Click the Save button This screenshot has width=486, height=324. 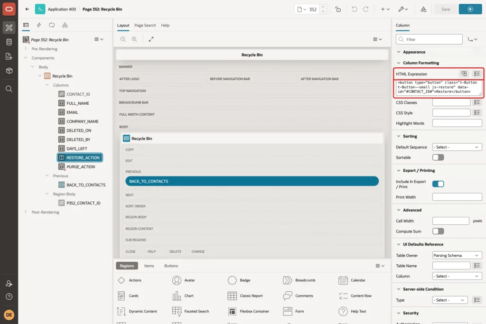pyautogui.click(x=445, y=9)
